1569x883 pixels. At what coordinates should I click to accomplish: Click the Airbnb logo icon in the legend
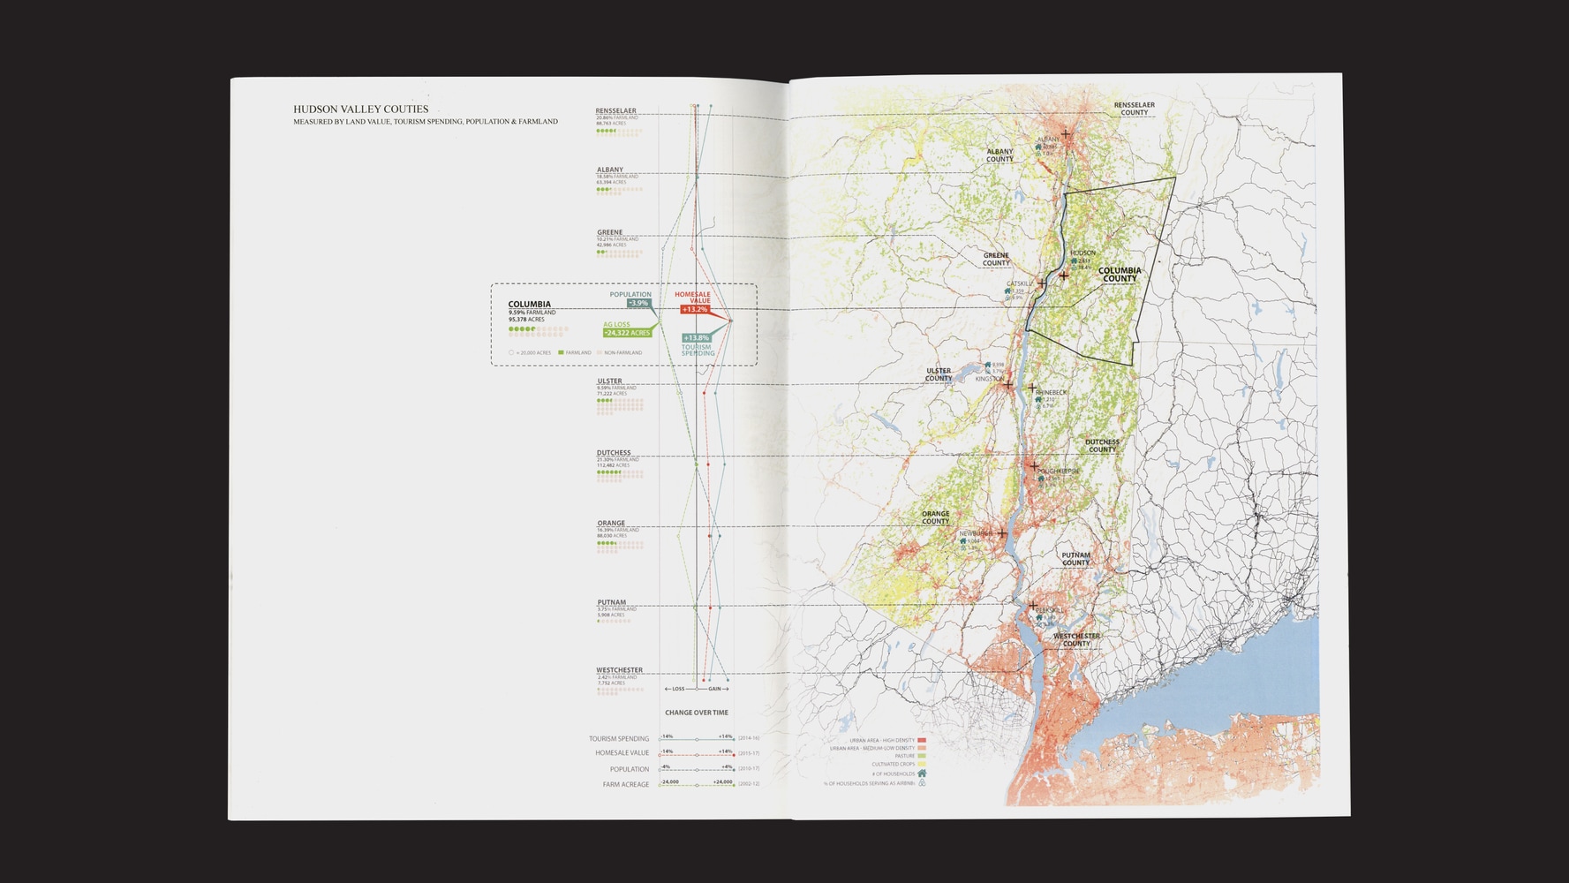point(922,783)
